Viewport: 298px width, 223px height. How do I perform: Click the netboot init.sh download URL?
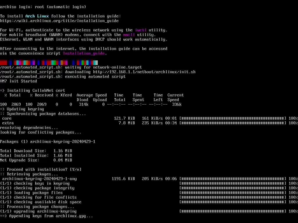pyautogui.click(x=144, y=72)
